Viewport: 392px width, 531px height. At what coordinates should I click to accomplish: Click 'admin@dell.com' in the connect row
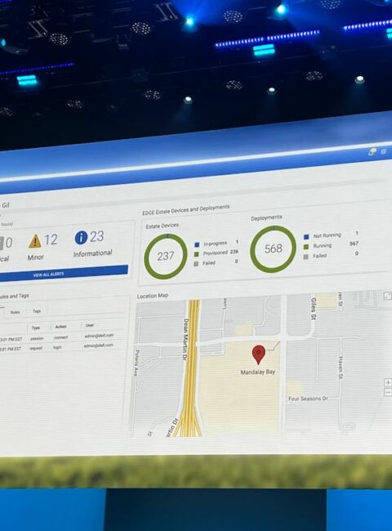[99, 335]
